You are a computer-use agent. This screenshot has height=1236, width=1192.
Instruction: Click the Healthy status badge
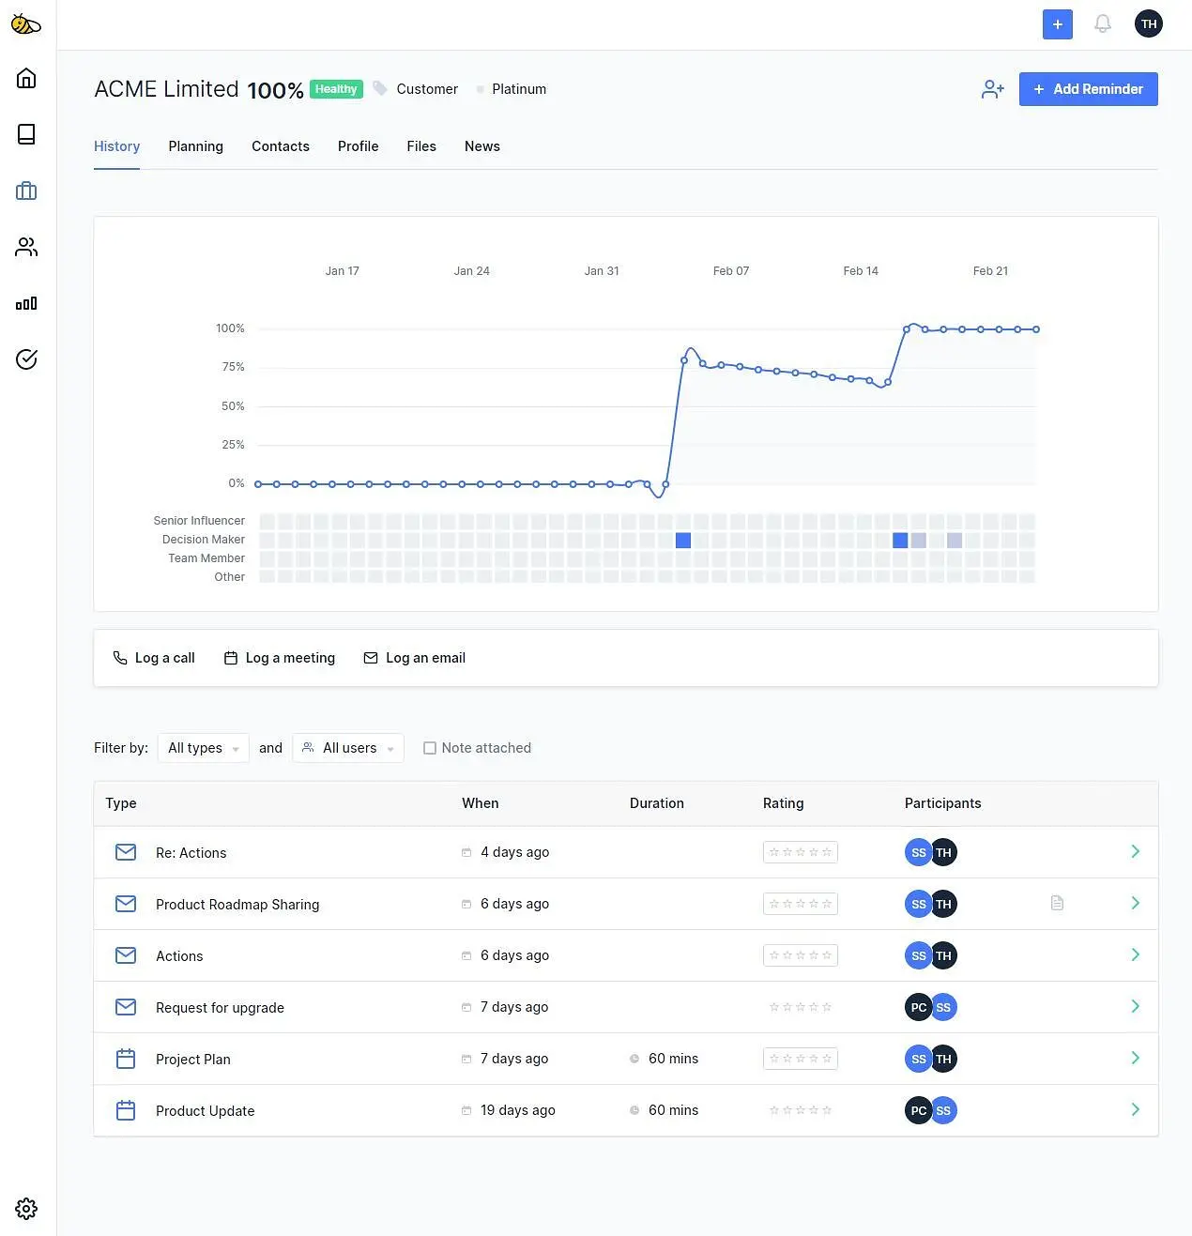click(x=336, y=89)
